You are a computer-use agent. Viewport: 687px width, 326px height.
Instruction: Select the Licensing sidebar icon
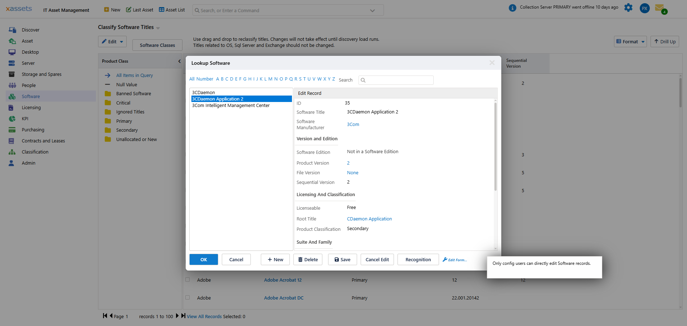[12, 107]
